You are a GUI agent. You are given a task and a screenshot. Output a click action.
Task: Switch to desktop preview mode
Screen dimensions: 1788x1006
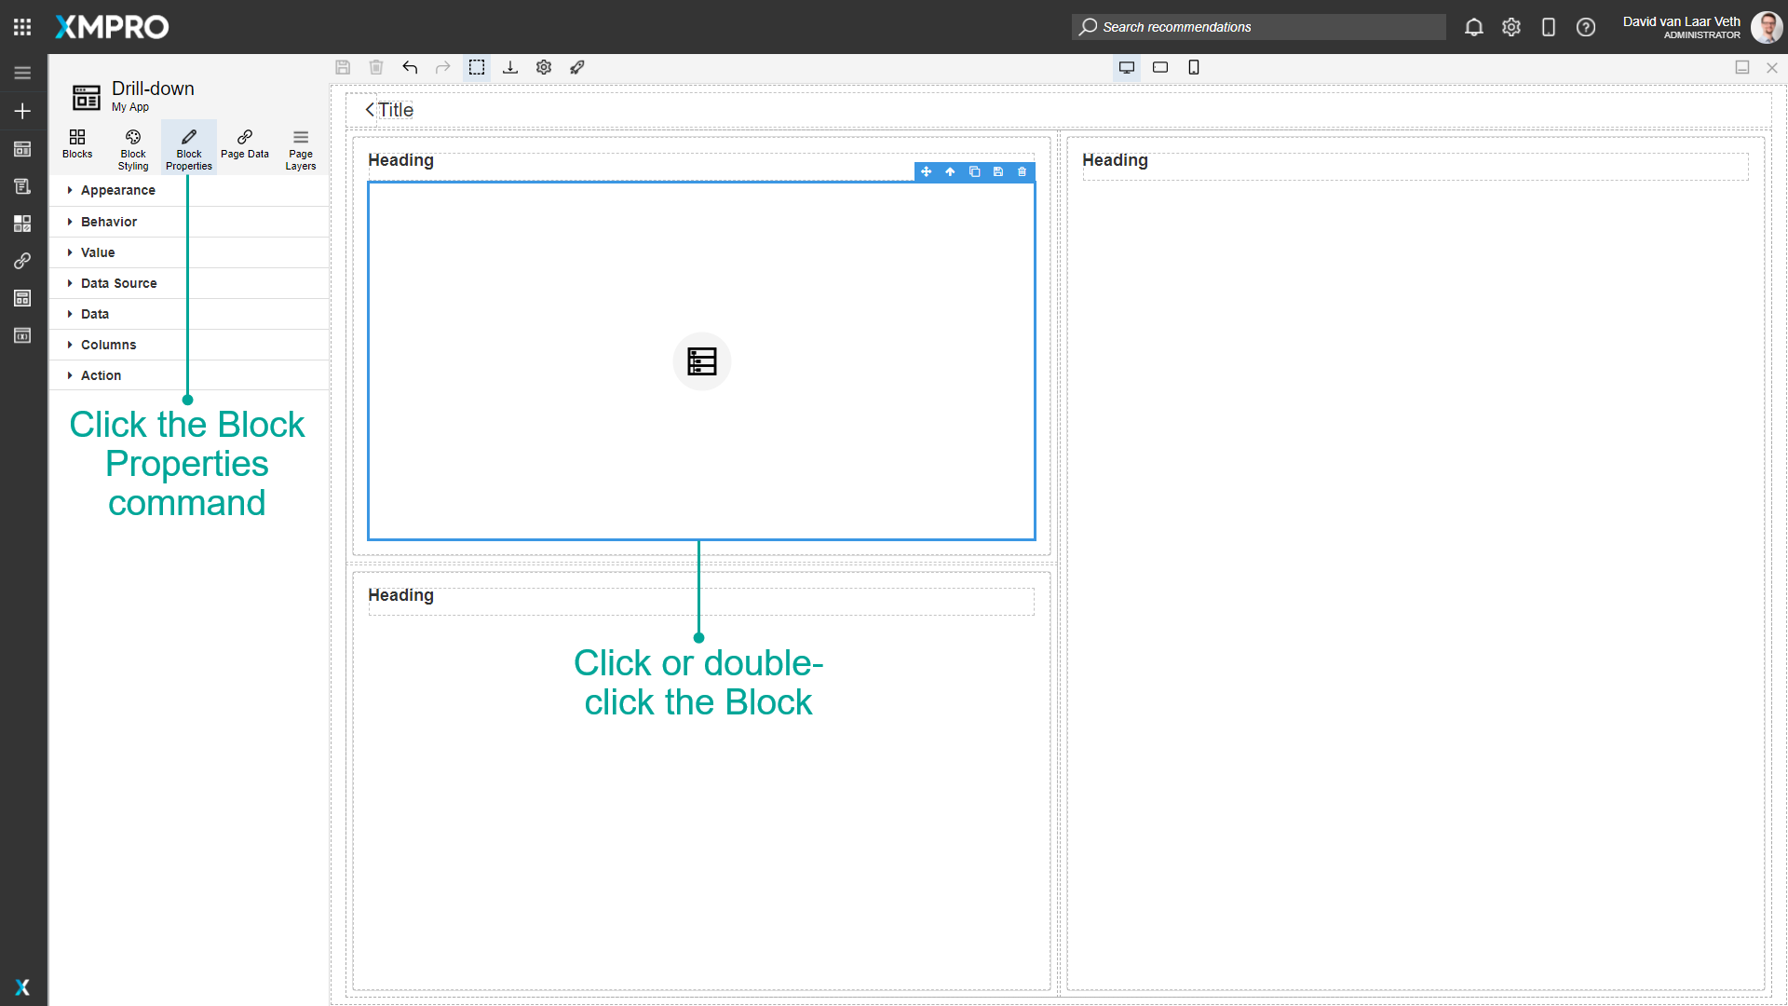1127,67
